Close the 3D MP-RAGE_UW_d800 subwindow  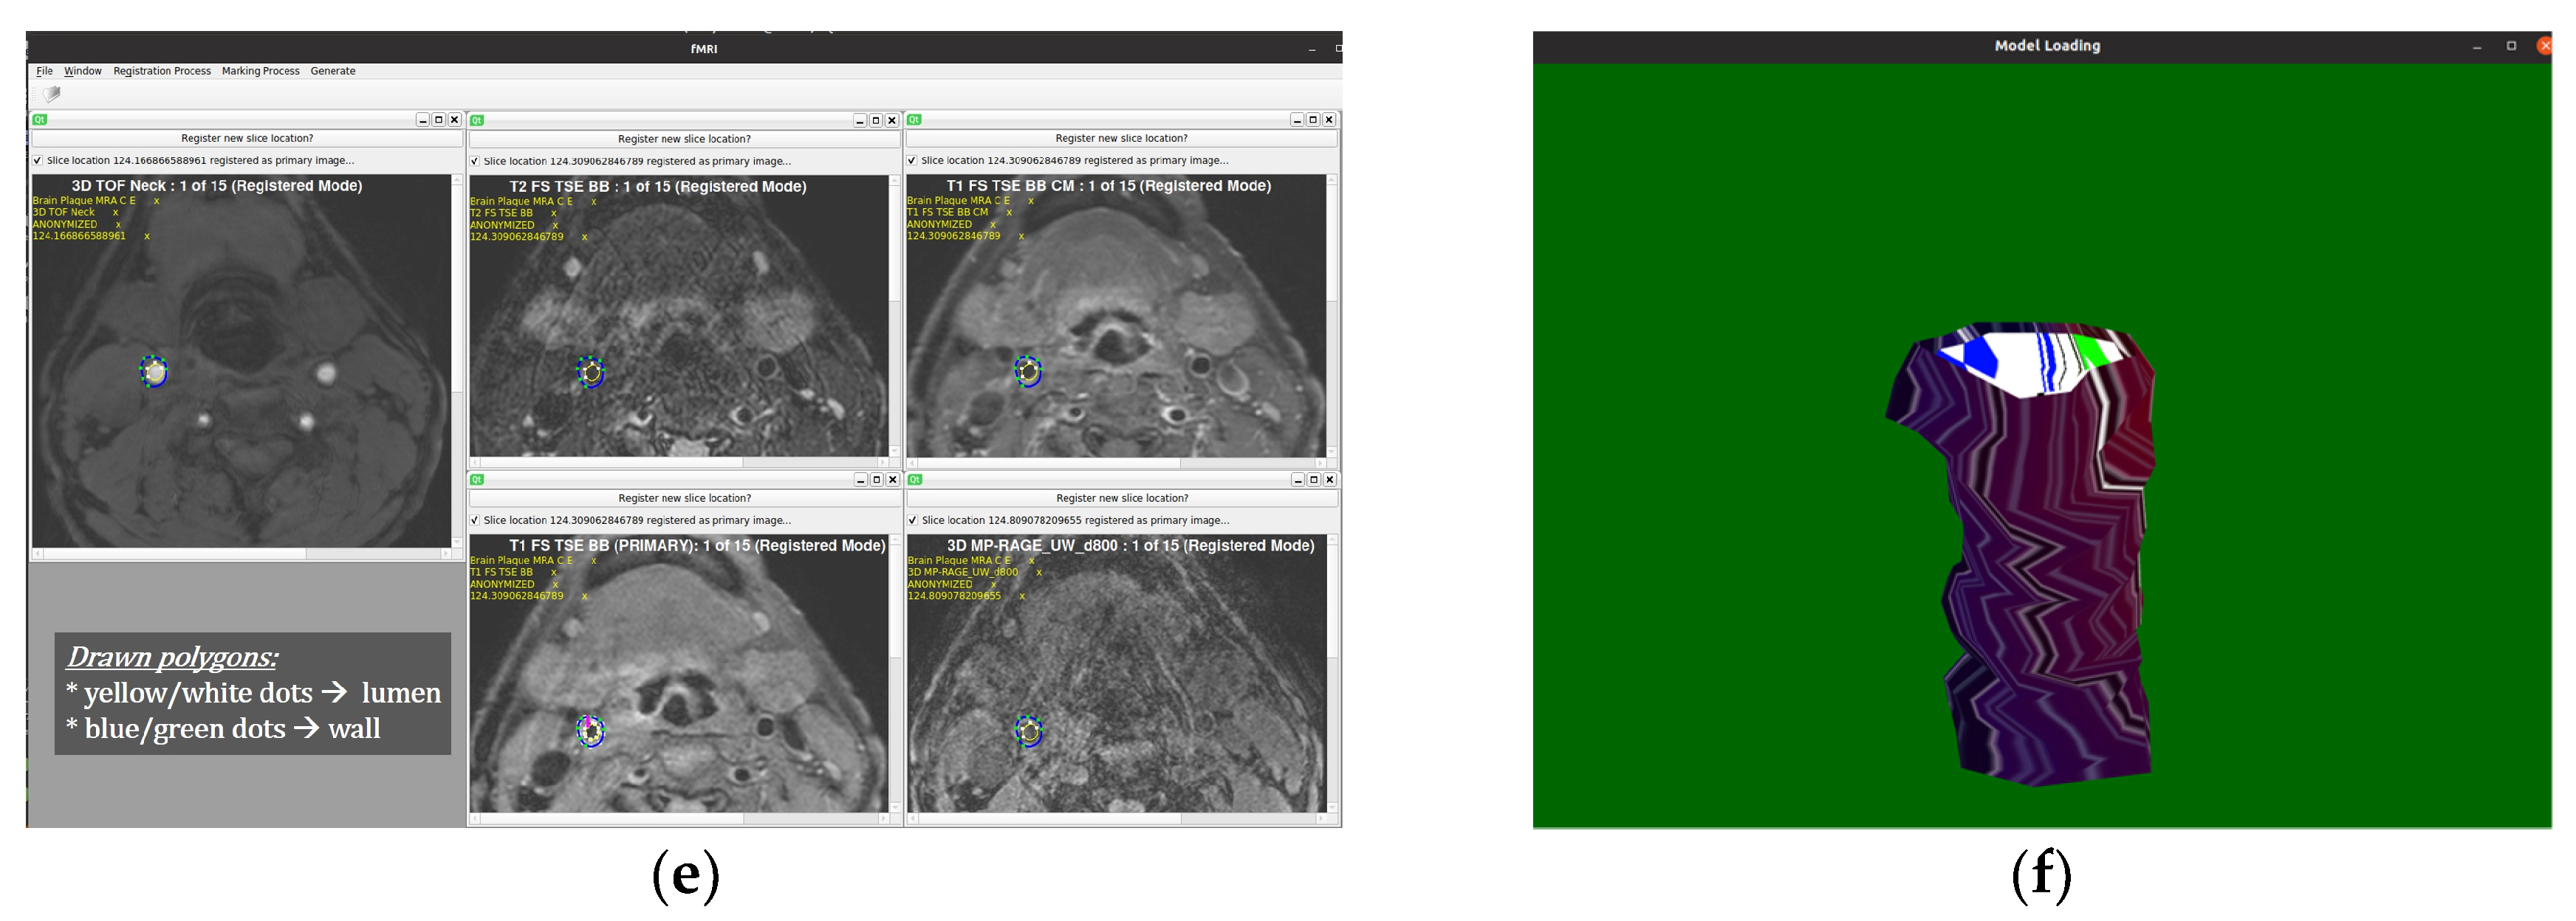point(1330,480)
